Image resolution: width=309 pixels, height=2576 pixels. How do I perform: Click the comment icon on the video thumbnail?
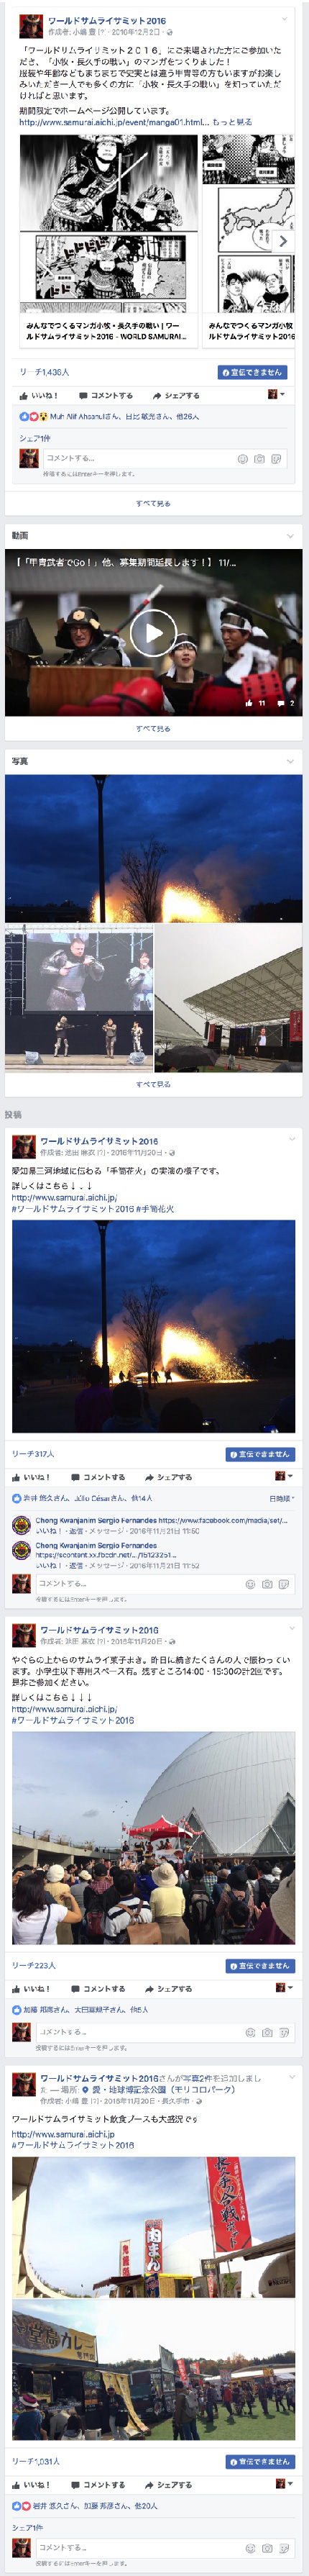285,703
